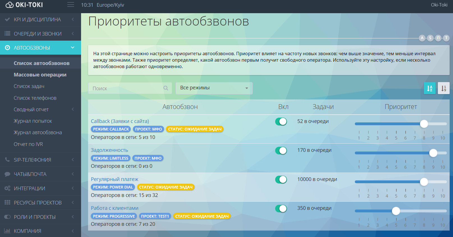Open the Задолженность autodialer link
This screenshot has width=453, height=237.
(109, 150)
